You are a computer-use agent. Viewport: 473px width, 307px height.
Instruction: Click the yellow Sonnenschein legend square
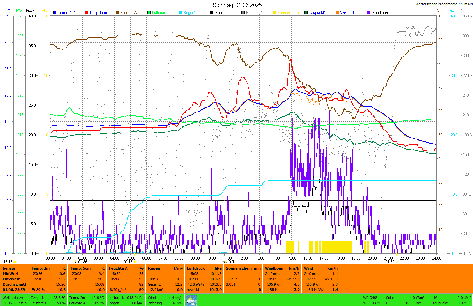(x=274, y=13)
